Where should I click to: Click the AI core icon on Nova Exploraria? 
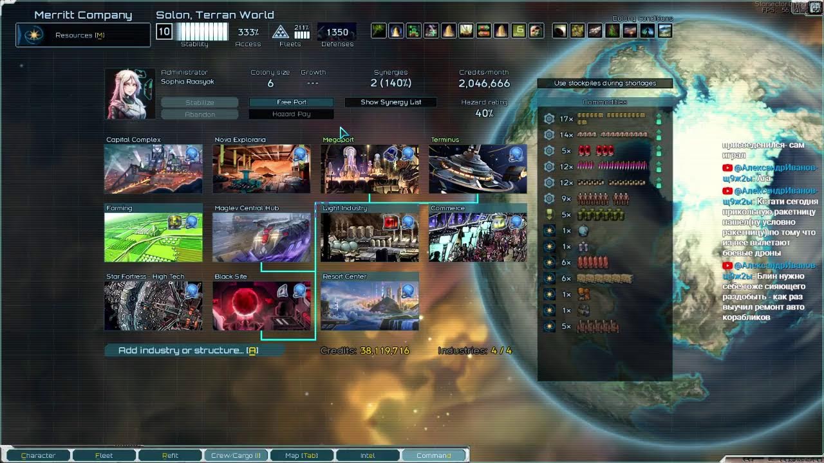point(300,154)
